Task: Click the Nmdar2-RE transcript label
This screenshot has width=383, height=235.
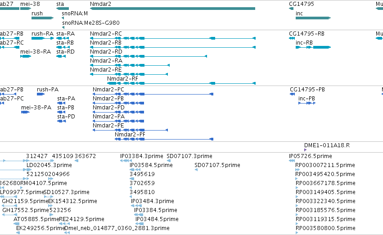Action: (106, 70)
